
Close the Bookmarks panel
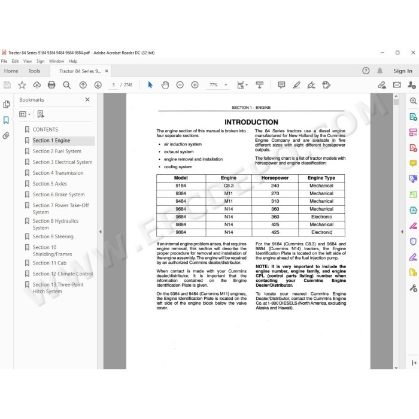pyautogui.click(x=87, y=99)
